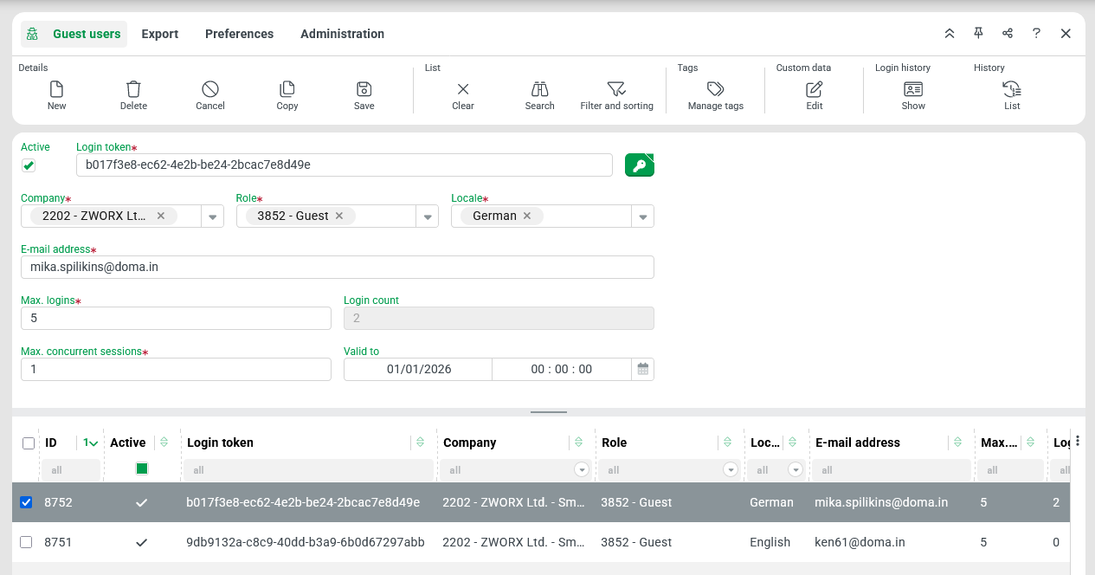Viewport: 1095px width, 575px height.
Task: Click the Clear list icon
Action: click(x=463, y=89)
